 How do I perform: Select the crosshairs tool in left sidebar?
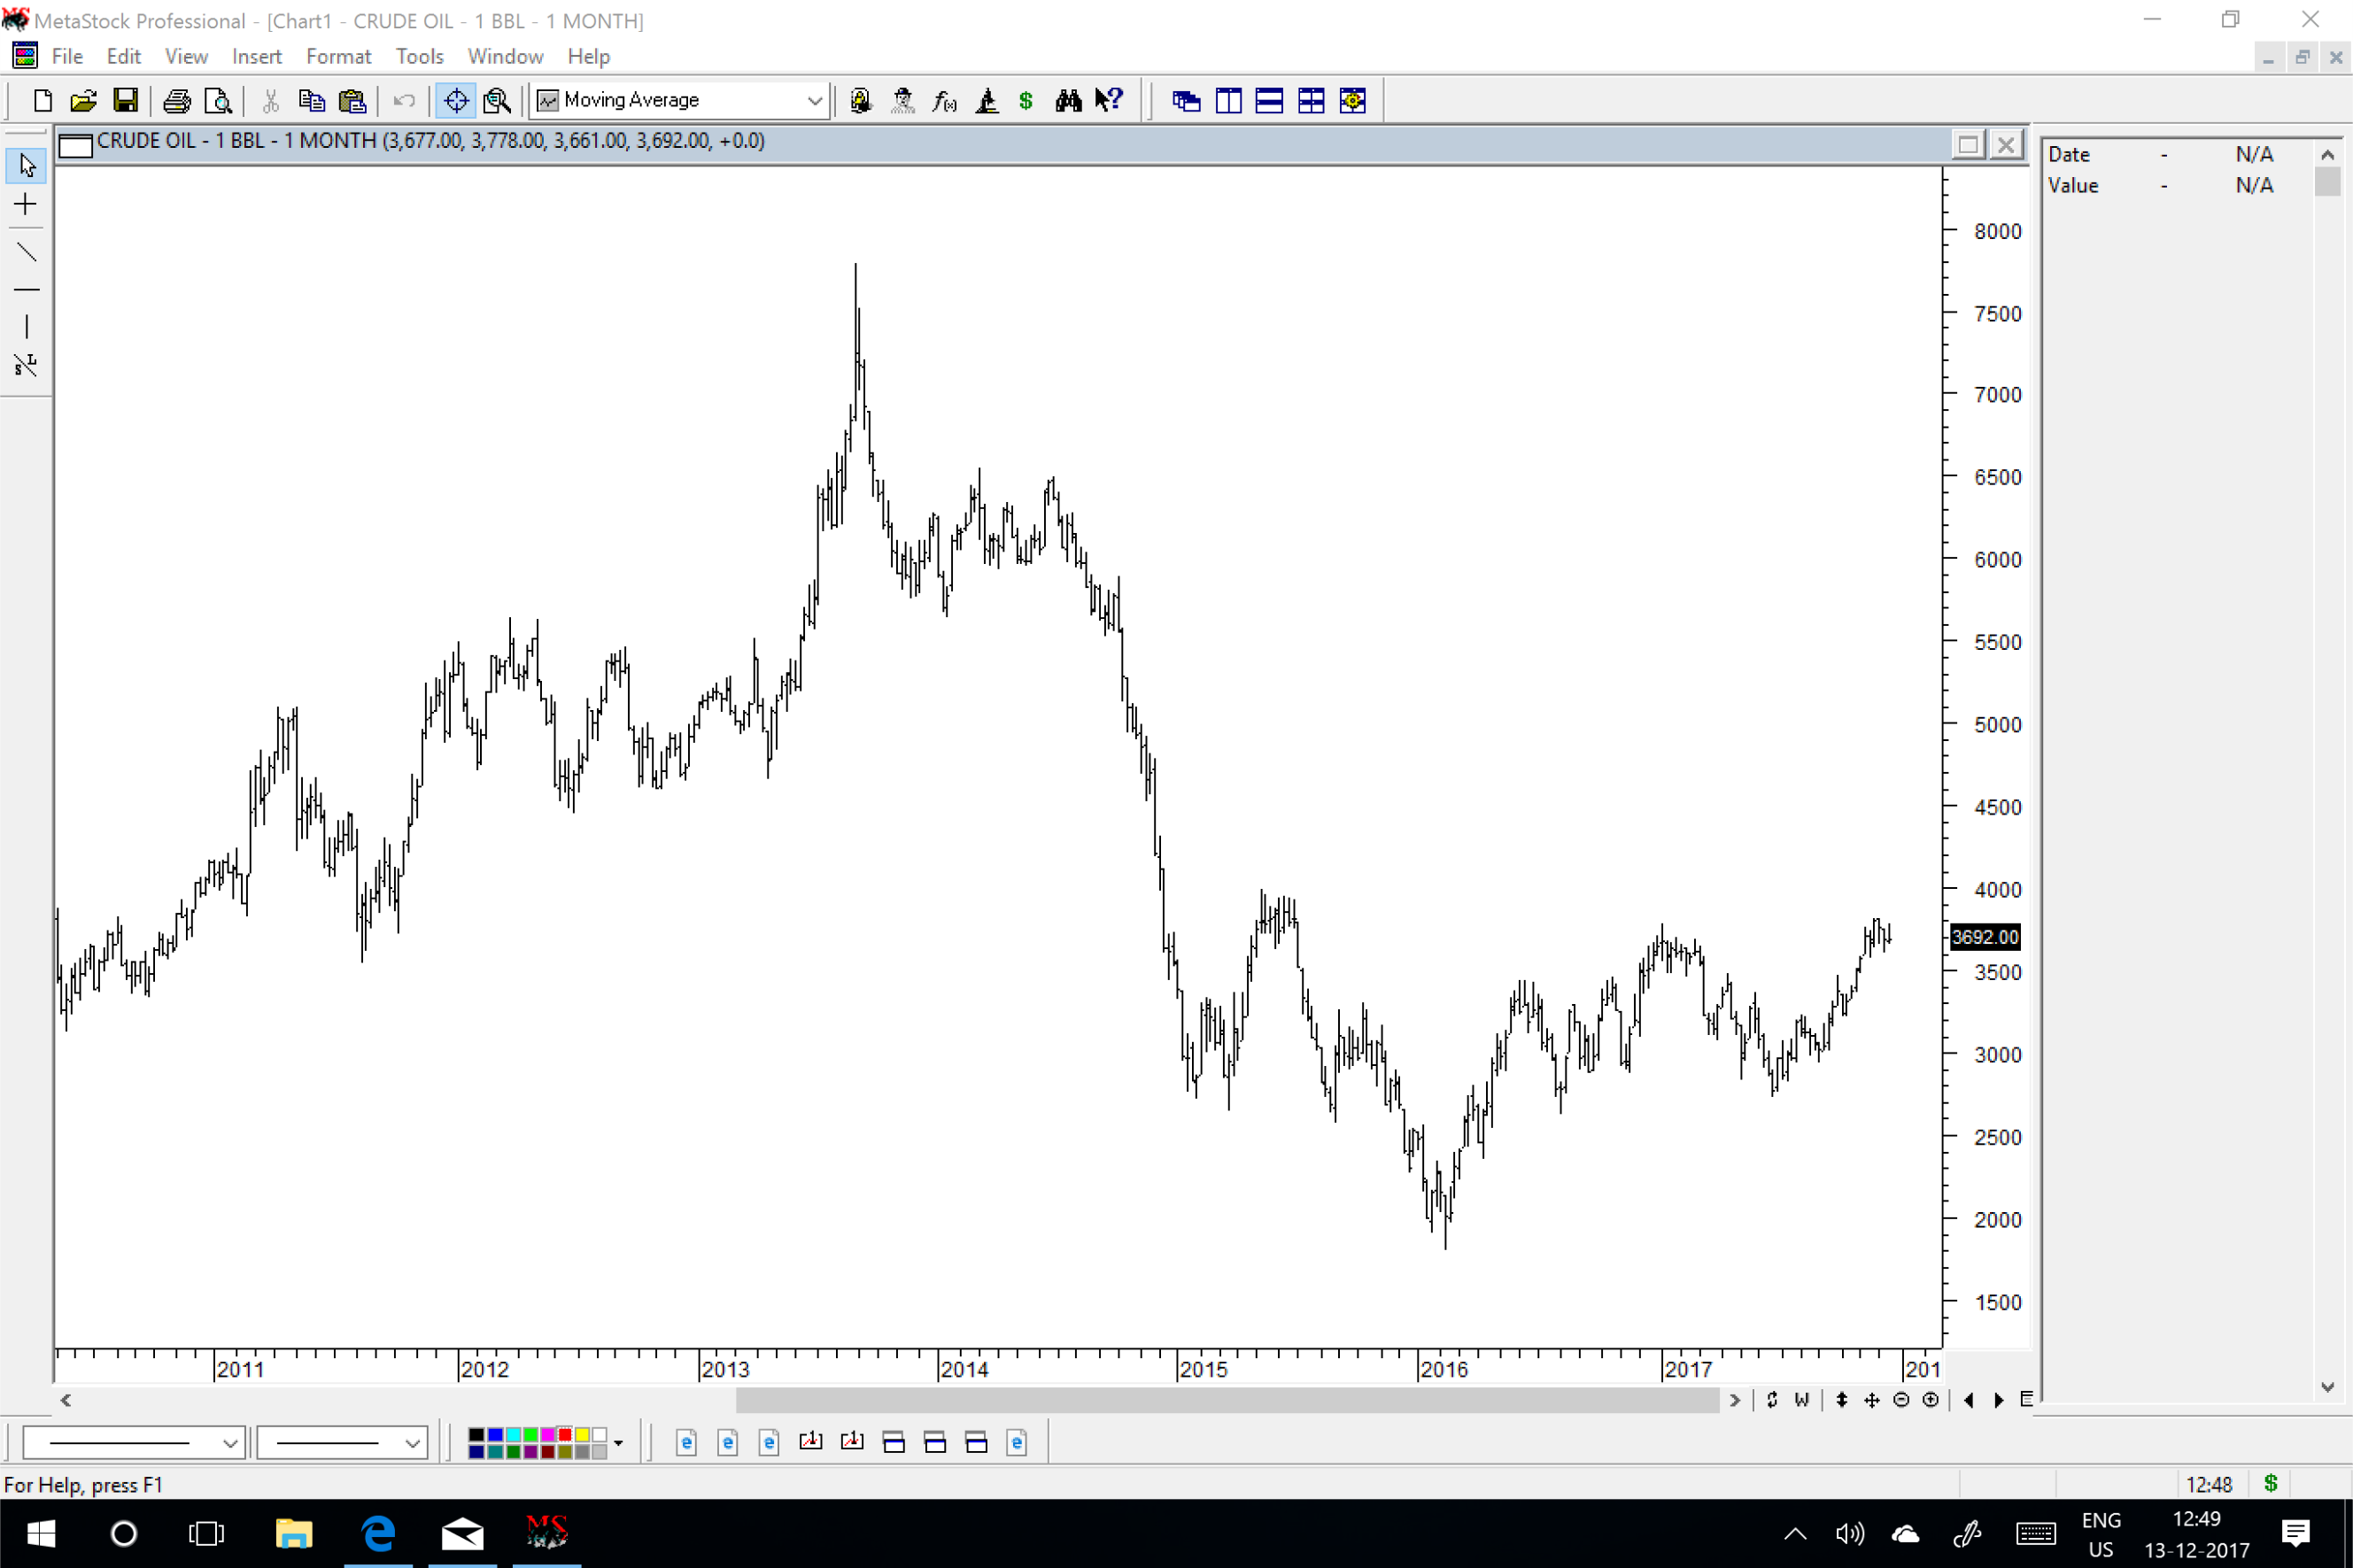26,205
